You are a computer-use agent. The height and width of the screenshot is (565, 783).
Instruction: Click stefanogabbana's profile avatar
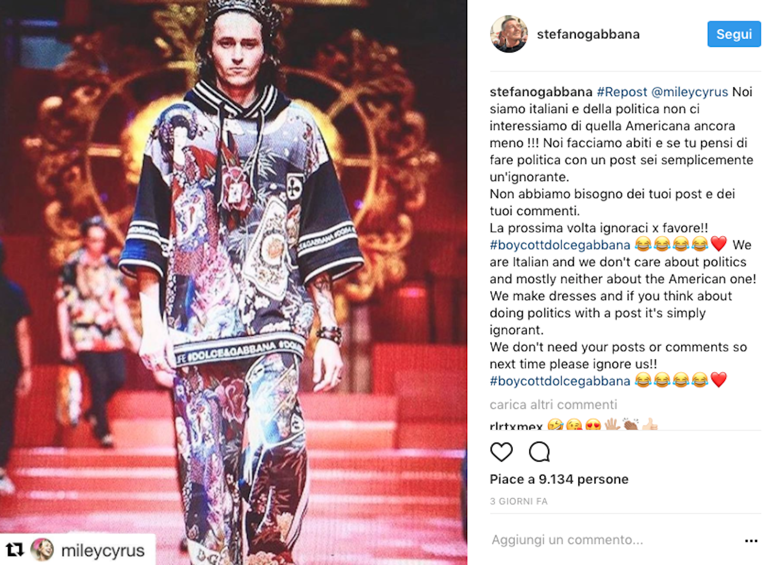509,34
